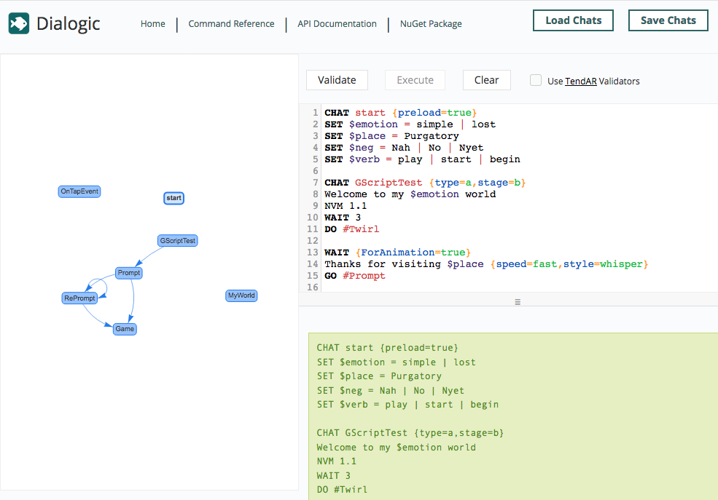This screenshot has width=718, height=500.
Task: Click the pane resize handle below editor
Action: (518, 301)
